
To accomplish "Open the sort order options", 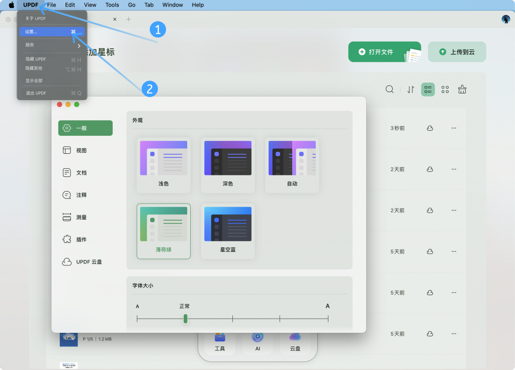I will (410, 89).
